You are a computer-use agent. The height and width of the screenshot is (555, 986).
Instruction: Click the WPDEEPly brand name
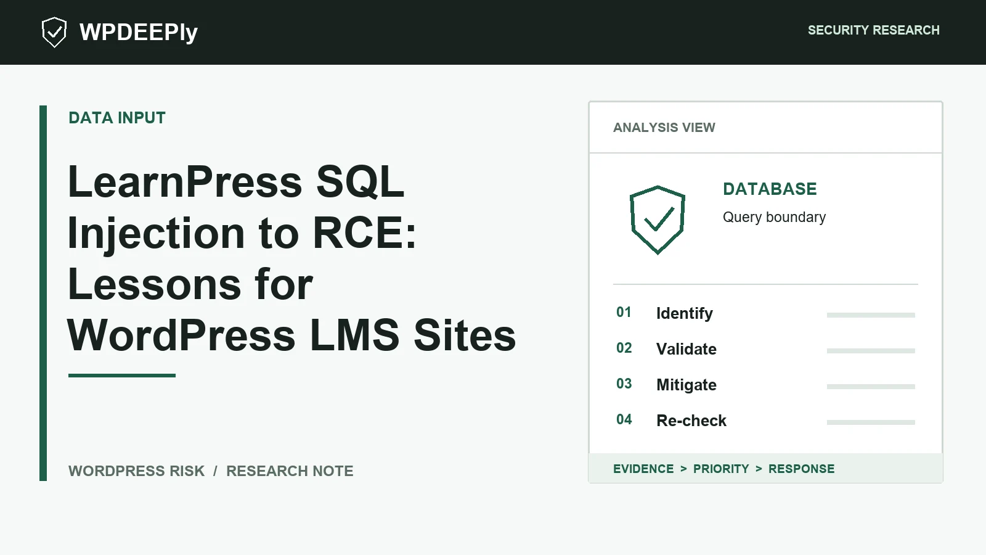[139, 32]
